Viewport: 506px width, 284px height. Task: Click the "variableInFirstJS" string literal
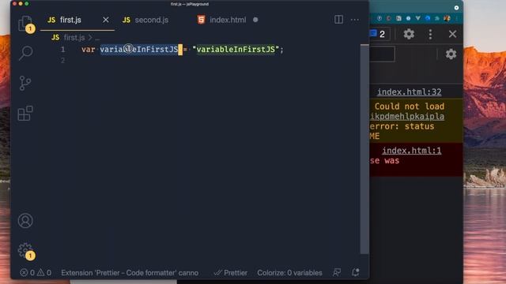(236, 49)
